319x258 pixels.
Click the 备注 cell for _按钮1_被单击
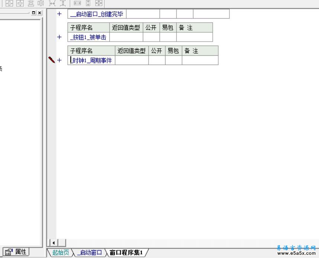tap(194, 37)
